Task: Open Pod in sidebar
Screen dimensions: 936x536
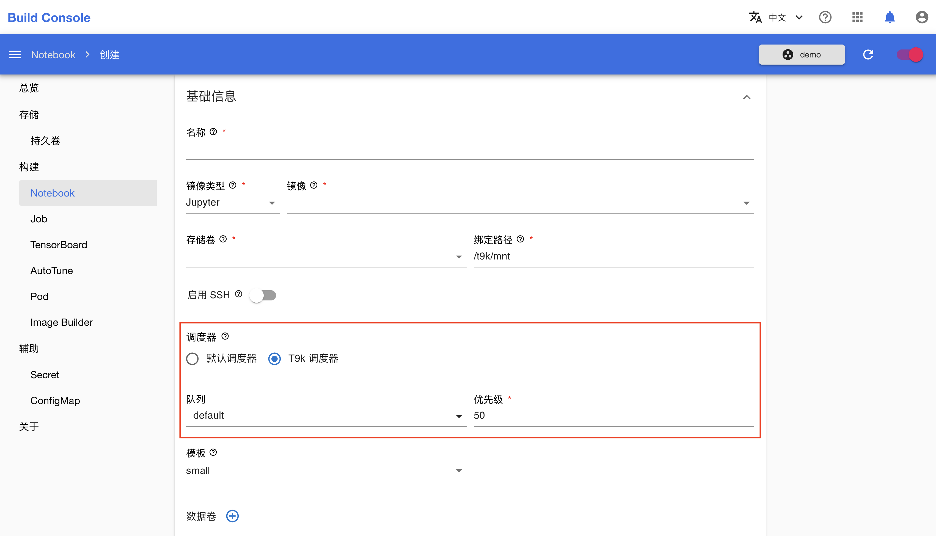Action: point(39,296)
